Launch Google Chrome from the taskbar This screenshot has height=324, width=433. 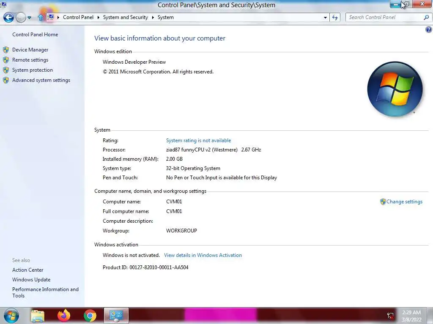click(90, 316)
